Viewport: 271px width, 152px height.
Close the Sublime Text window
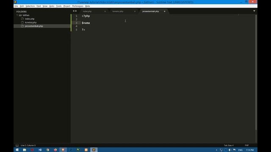click(x=253, y=2)
